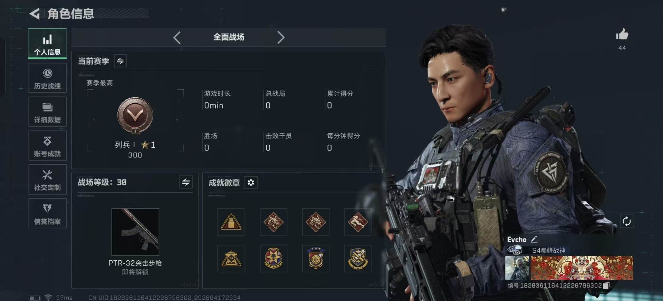The width and height of the screenshot is (663, 301).
Task: Click the S4巅峰战神 title label
Action: (x=548, y=250)
